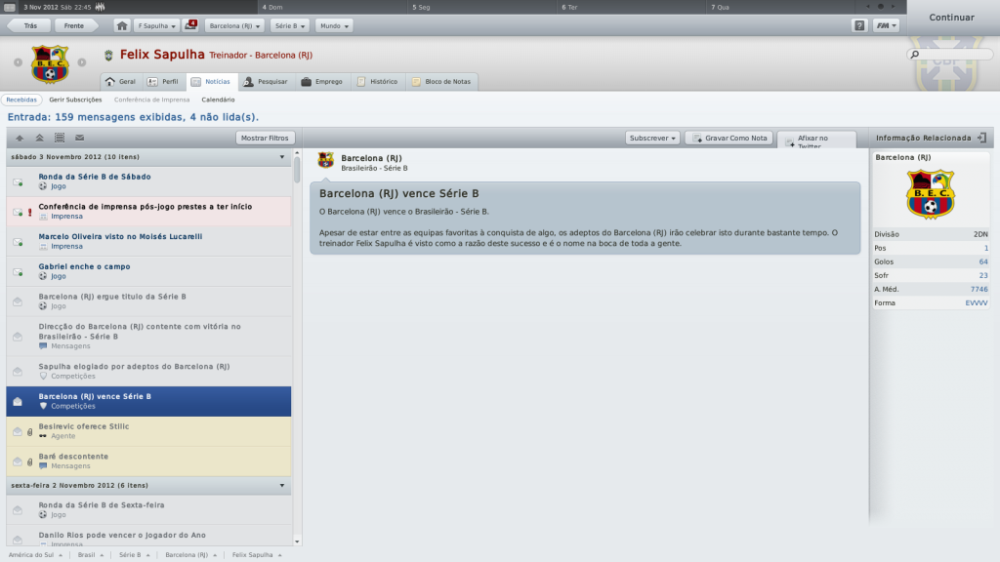This screenshot has height=562, width=1000.
Task: Open the Mundo dropdown menu
Action: (334, 25)
